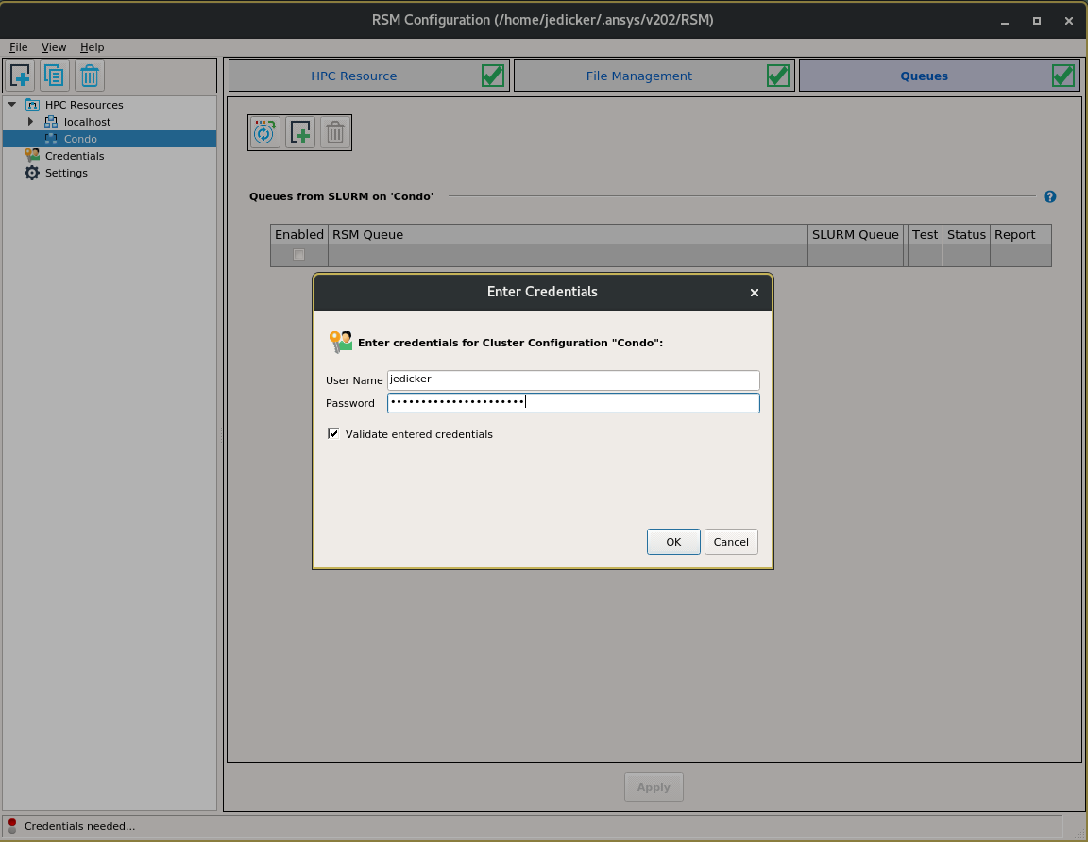Close the RSM Configuration window
1088x842 pixels.
pos(1068,21)
